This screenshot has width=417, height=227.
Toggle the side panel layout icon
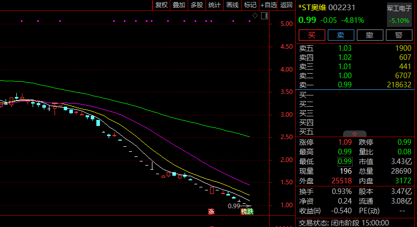click(264, 16)
